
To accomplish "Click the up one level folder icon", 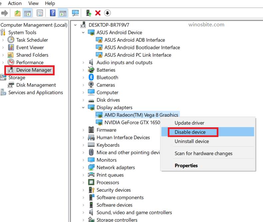I will tap(17, 13).
